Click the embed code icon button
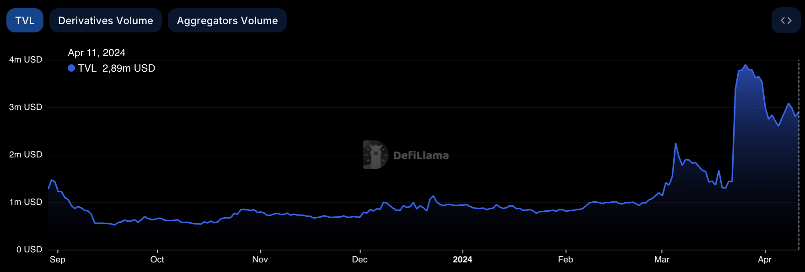This screenshot has height=272, width=805. click(x=786, y=21)
